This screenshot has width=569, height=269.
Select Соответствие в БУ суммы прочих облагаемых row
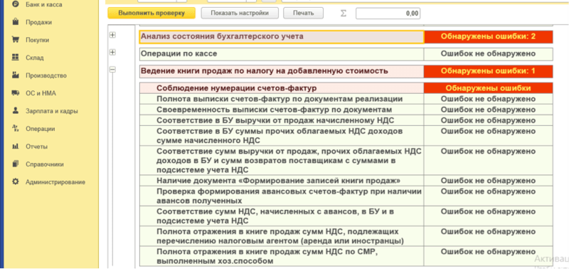point(282,135)
